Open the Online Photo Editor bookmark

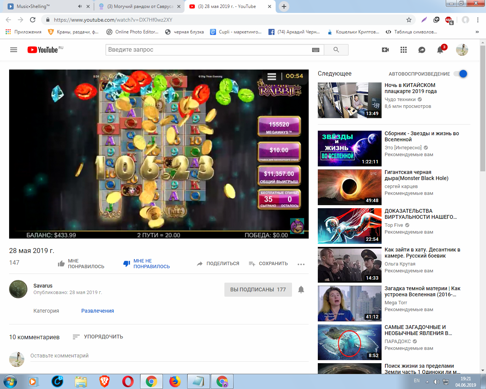(x=132, y=32)
